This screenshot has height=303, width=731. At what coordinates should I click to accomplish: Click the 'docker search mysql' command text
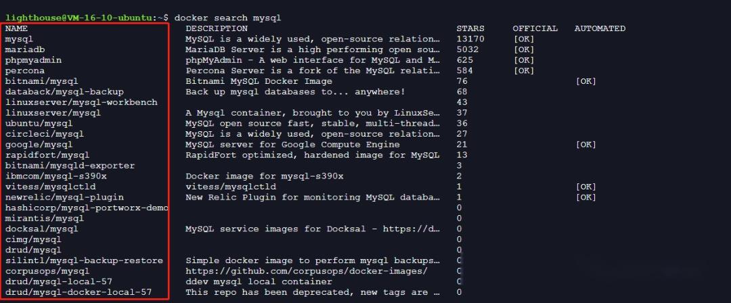[x=227, y=18]
